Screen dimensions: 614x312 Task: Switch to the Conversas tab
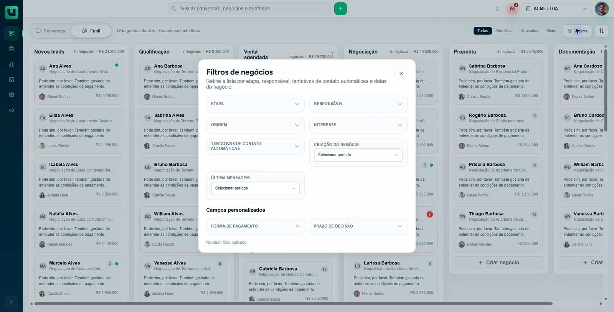click(50, 31)
